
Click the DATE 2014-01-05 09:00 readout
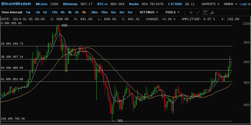coord(23,19)
